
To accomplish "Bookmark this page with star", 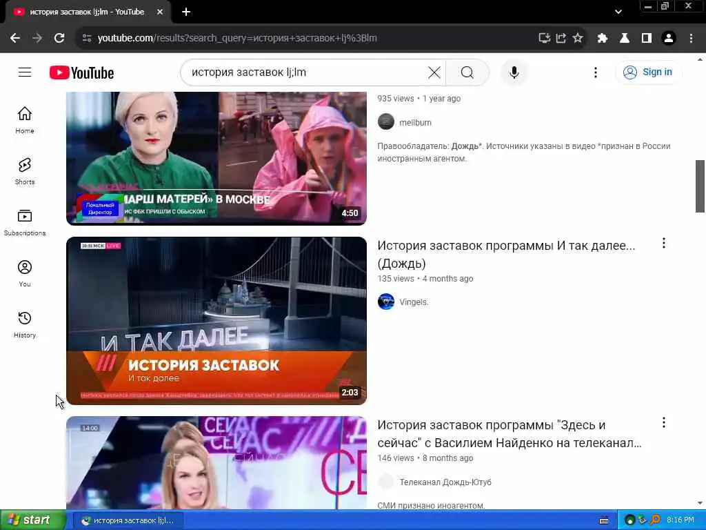I will tap(578, 38).
